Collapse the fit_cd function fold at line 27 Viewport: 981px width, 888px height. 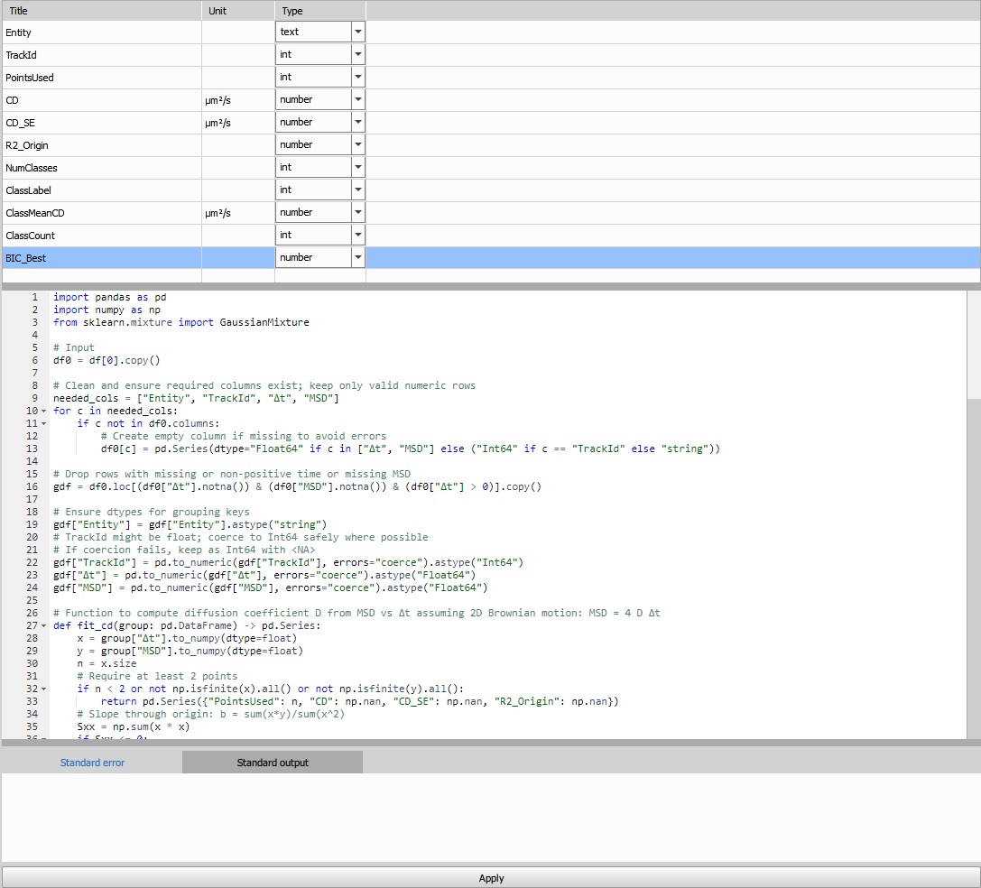point(44,625)
